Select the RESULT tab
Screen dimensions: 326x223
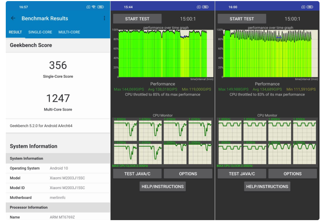(x=16, y=32)
